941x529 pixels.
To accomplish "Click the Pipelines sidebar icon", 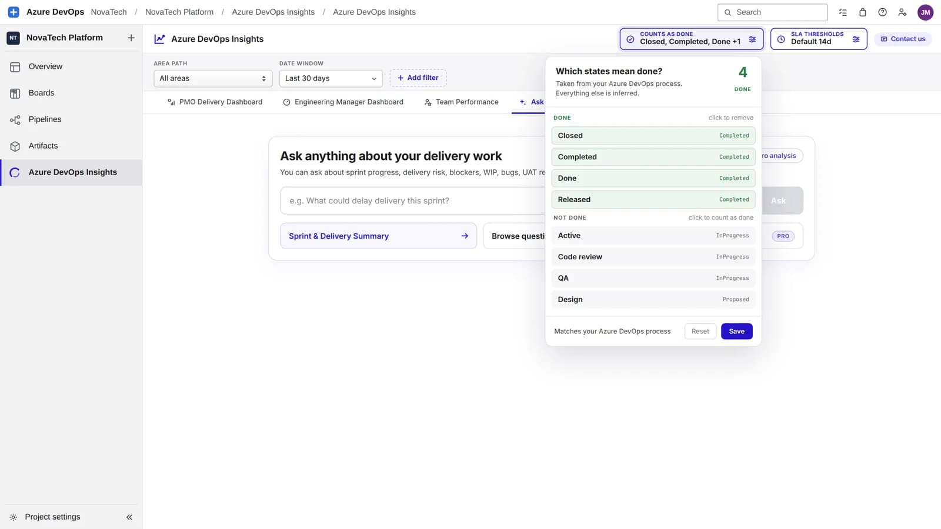I will click(15, 119).
